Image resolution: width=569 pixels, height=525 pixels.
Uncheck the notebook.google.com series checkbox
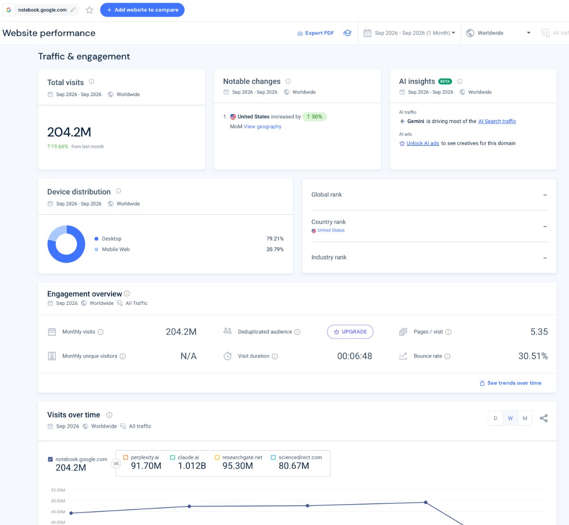[x=50, y=459]
